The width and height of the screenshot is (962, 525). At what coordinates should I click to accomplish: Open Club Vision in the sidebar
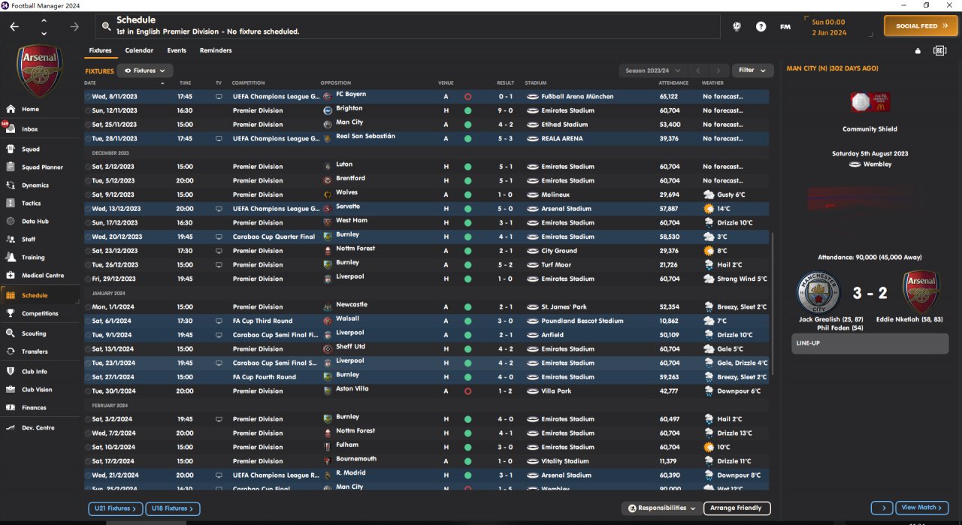click(37, 389)
